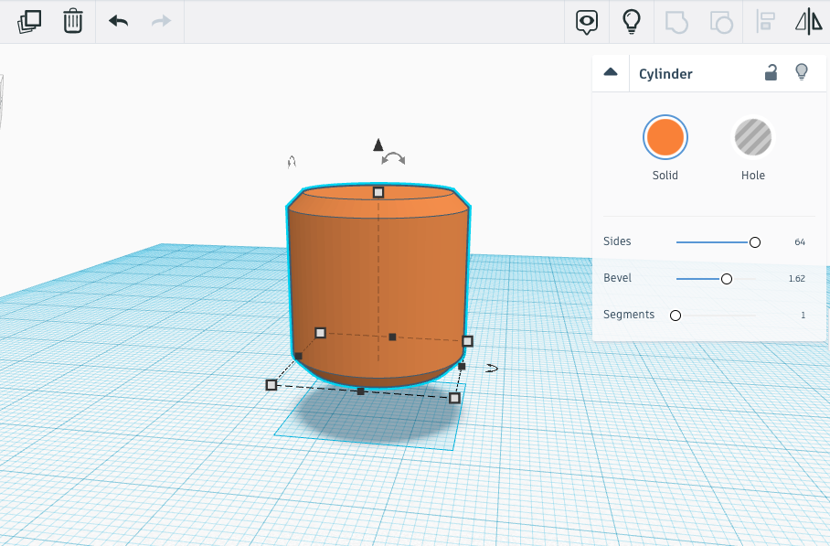Click the Ungroup shapes icon
The height and width of the screenshot is (546, 830).
tap(721, 22)
